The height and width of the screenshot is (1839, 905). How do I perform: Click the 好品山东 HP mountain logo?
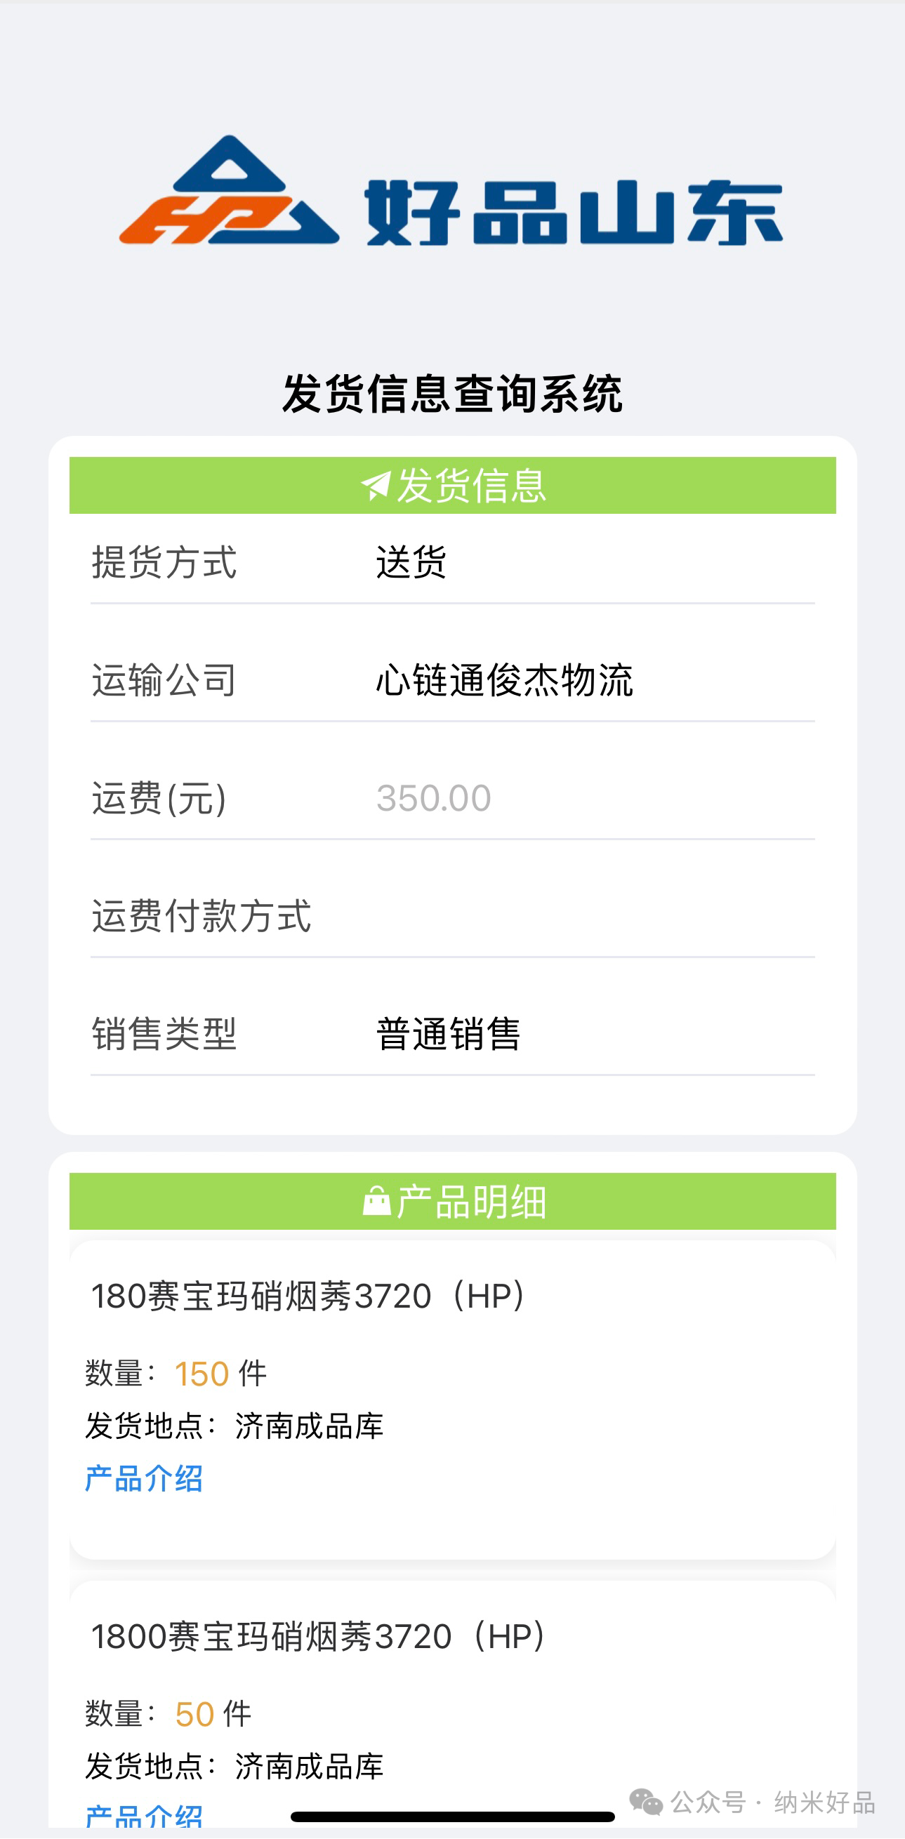point(229,192)
